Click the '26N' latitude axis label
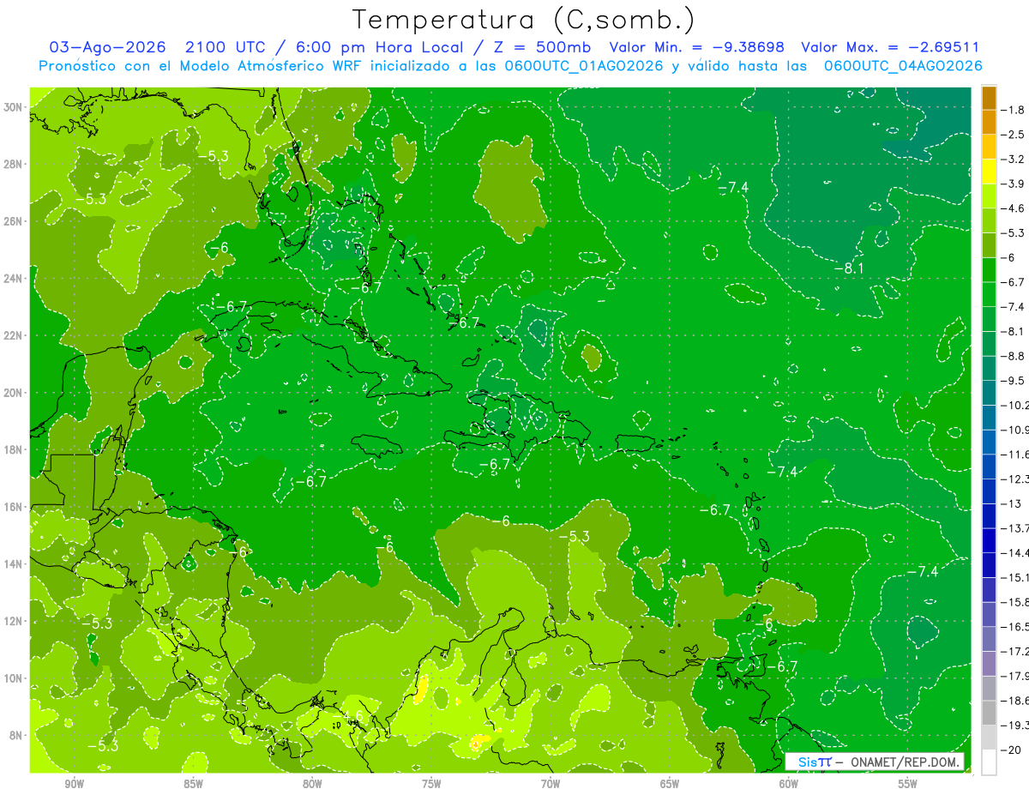Image resolution: width=1029 pixels, height=795 pixels. click(13, 221)
